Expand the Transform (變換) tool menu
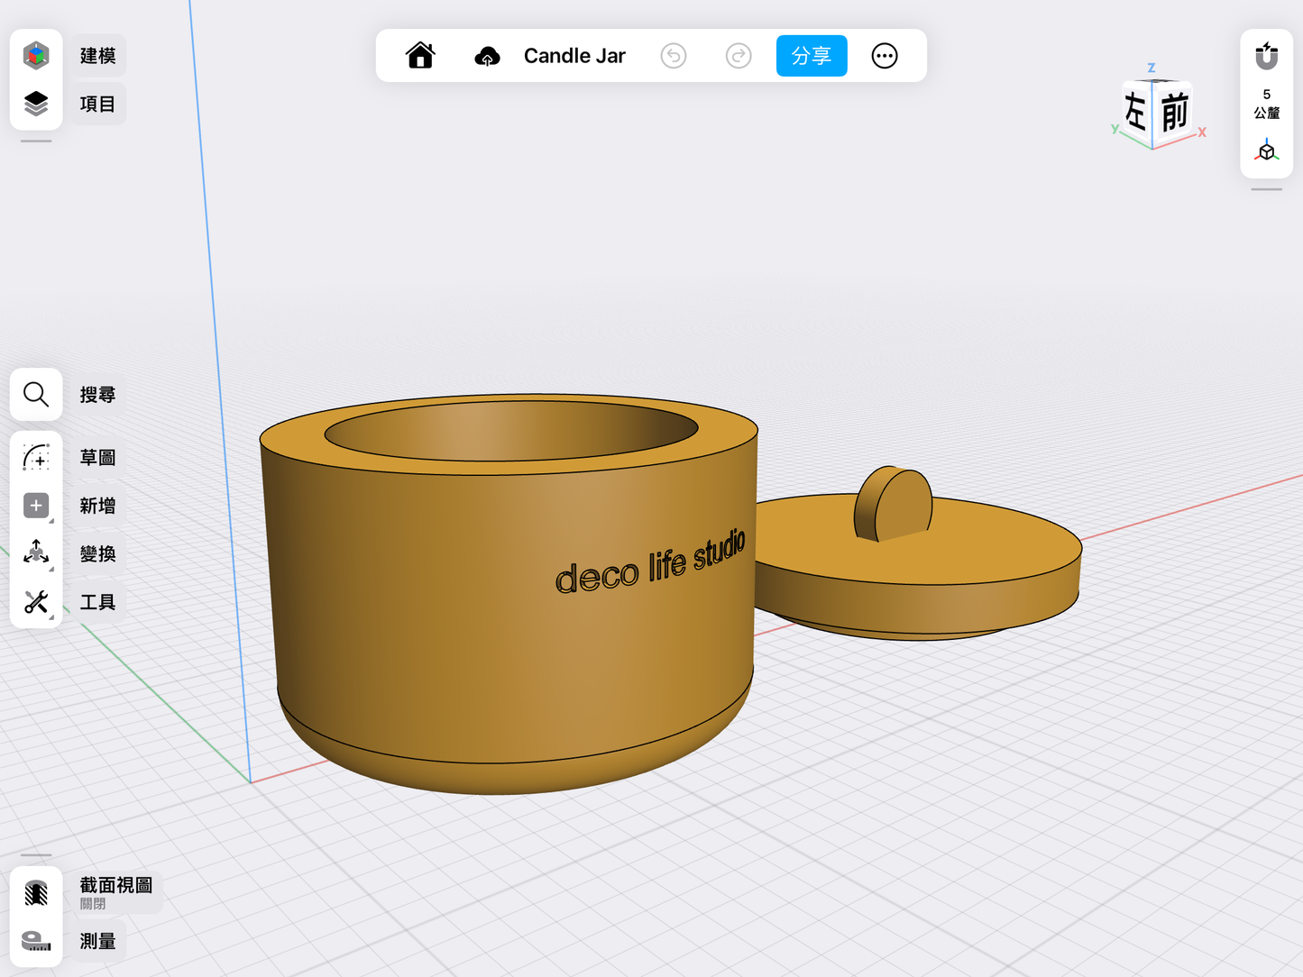Image resolution: width=1303 pixels, height=977 pixels. point(36,553)
